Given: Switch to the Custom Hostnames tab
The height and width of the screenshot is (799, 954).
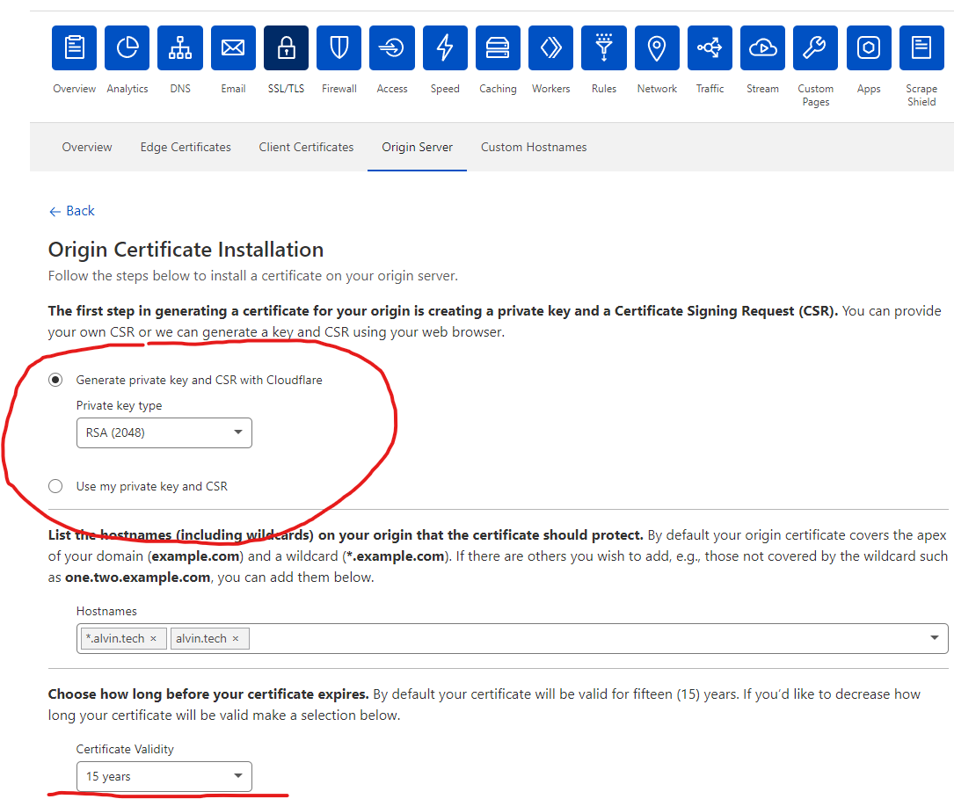Looking at the screenshot, I should point(534,147).
